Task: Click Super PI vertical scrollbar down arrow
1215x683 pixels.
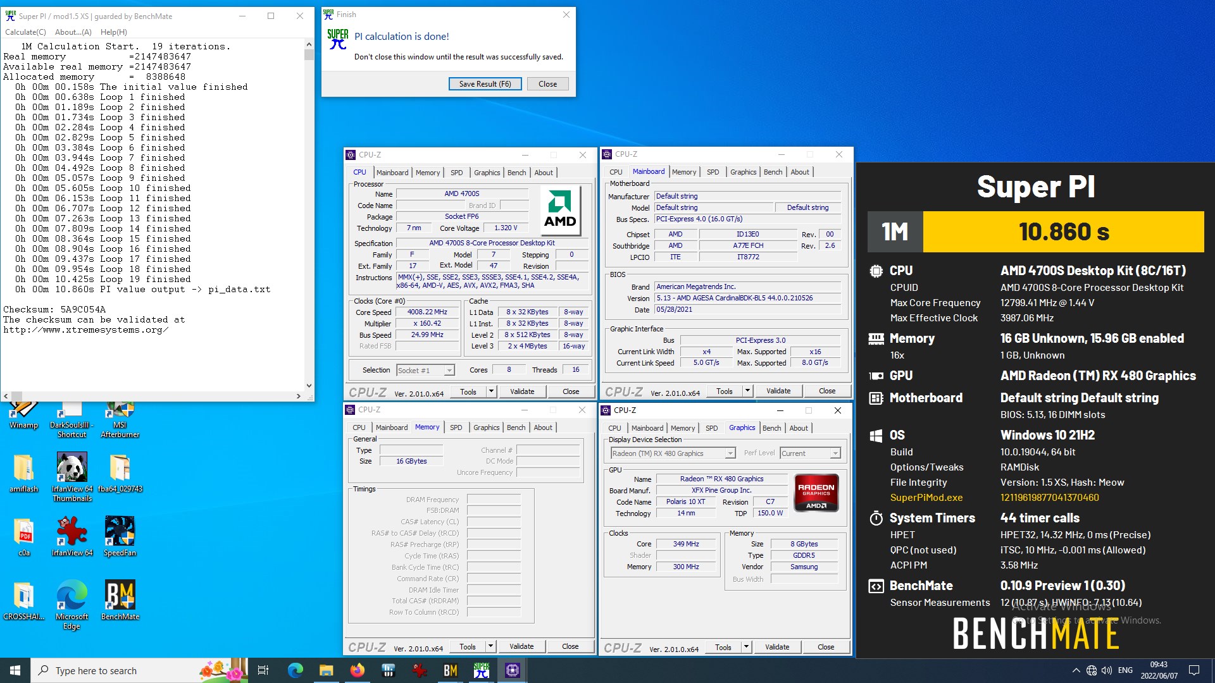Action: (x=309, y=385)
